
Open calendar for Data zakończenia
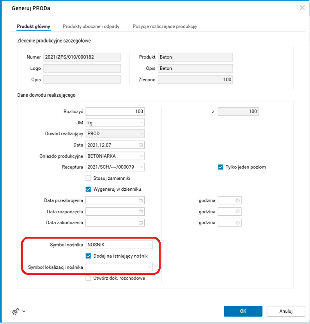tap(141, 223)
